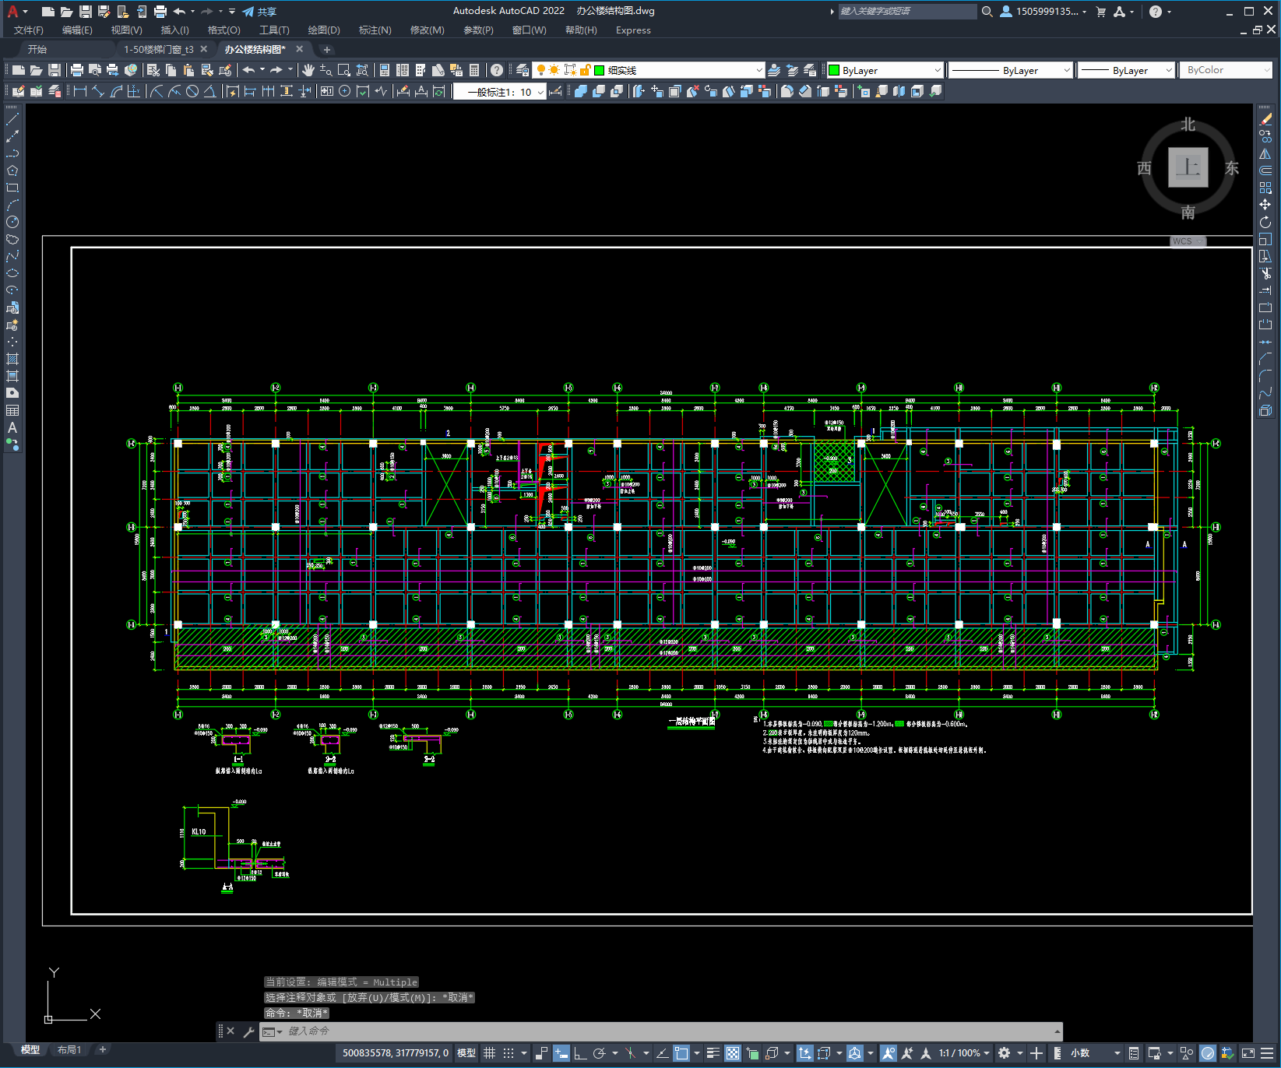The image size is (1281, 1068).
Task: Click the 上 top face of ViewCube
Action: pyautogui.click(x=1188, y=167)
